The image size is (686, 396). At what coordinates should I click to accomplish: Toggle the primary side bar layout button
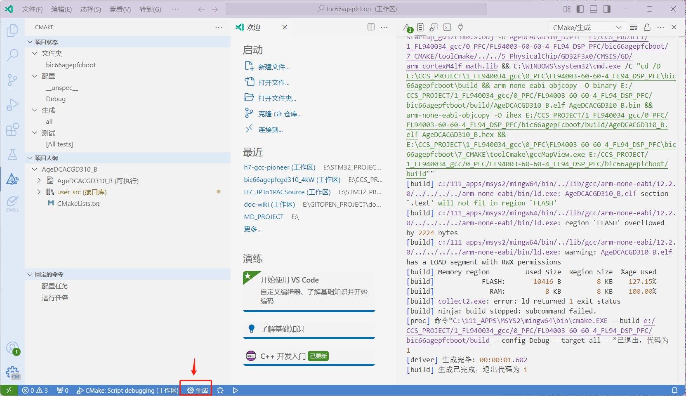[x=580, y=9]
